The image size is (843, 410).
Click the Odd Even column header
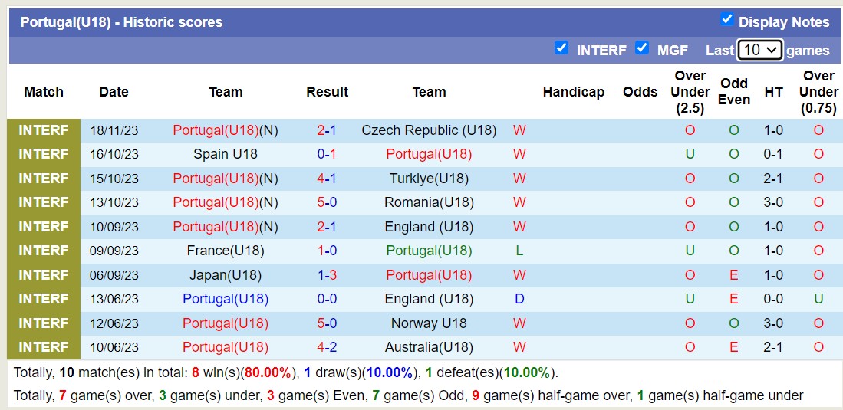(x=733, y=92)
